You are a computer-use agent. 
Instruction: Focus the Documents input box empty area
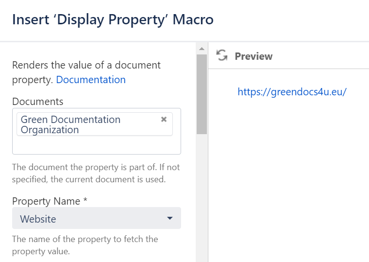pyautogui.click(x=96, y=145)
